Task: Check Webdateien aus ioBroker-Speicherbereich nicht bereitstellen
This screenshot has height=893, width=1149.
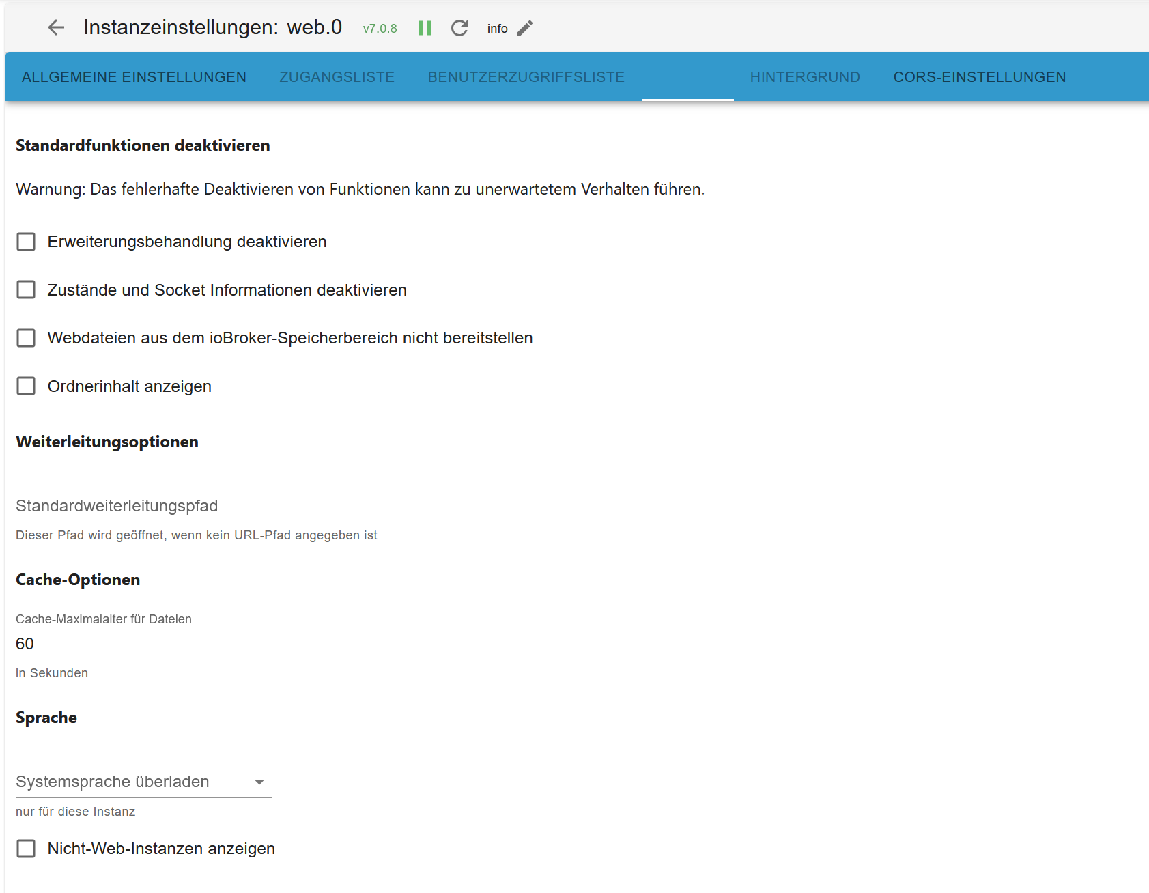Action: [26, 338]
